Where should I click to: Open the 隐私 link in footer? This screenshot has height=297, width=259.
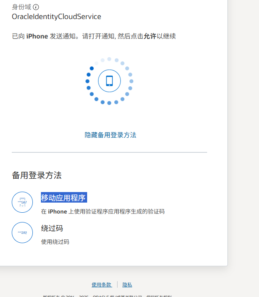(127, 285)
